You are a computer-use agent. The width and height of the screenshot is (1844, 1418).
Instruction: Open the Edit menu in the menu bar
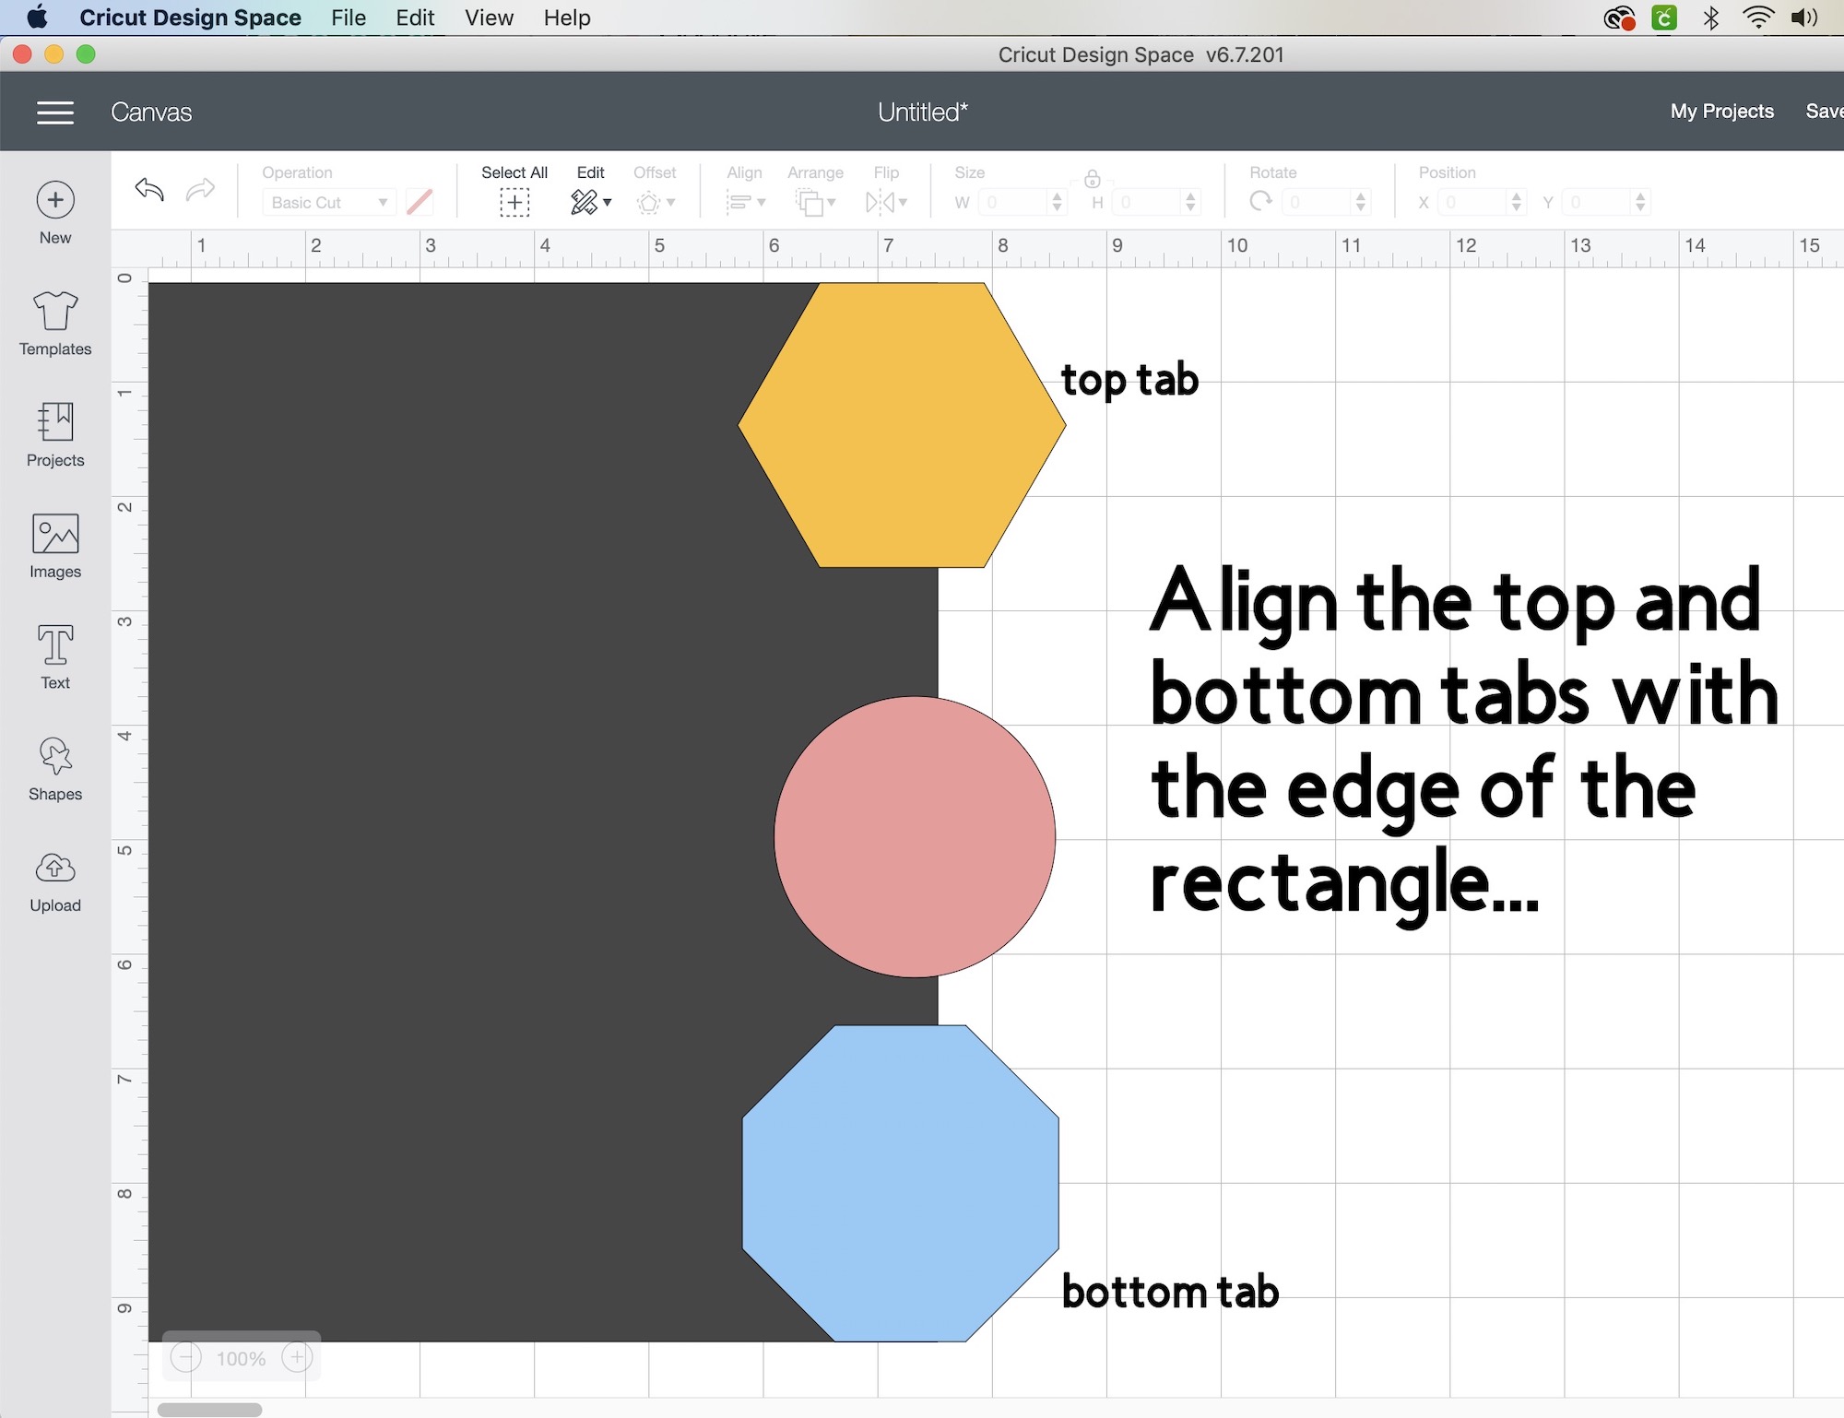(x=415, y=18)
